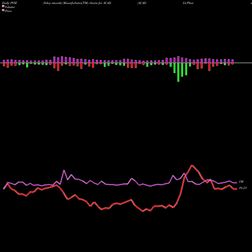
Task: Click the peak of the red price line
Action: [192, 165]
